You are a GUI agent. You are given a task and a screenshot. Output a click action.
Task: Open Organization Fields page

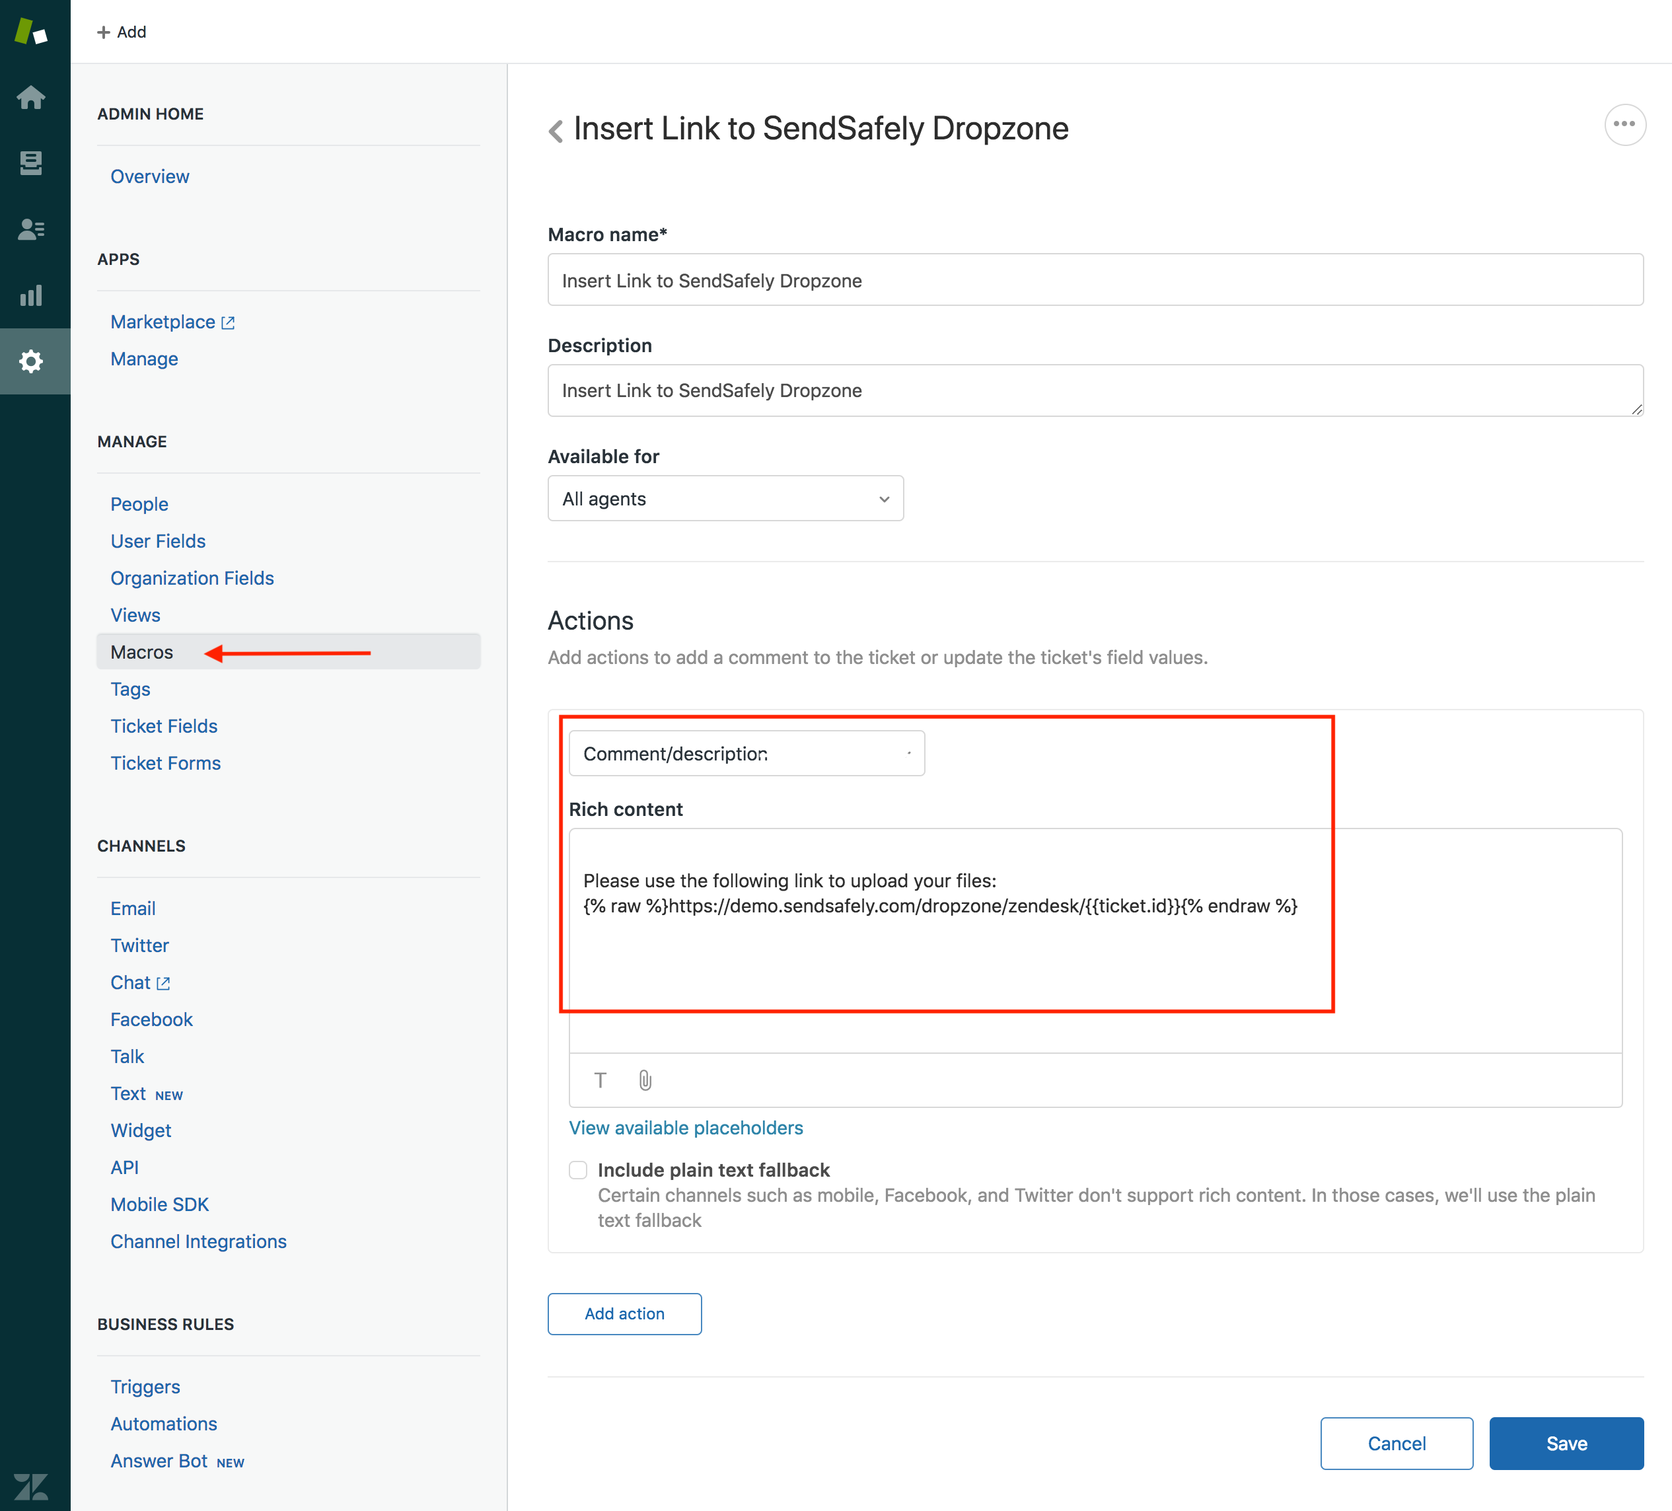192,578
